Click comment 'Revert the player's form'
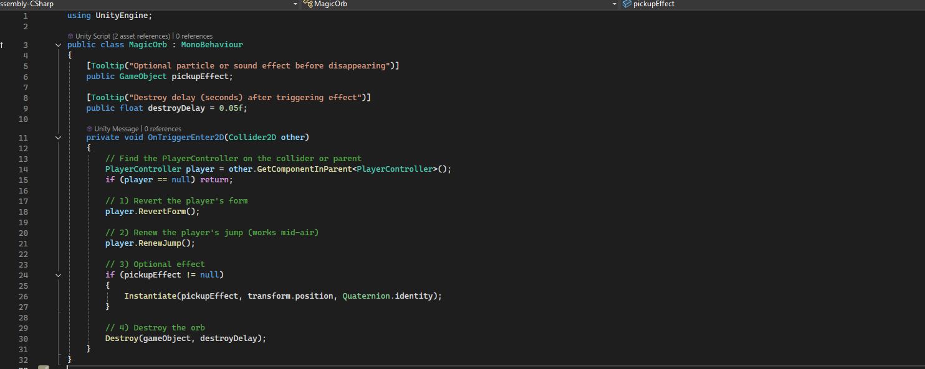Image resolution: width=925 pixels, height=369 pixels. [x=176, y=201]
